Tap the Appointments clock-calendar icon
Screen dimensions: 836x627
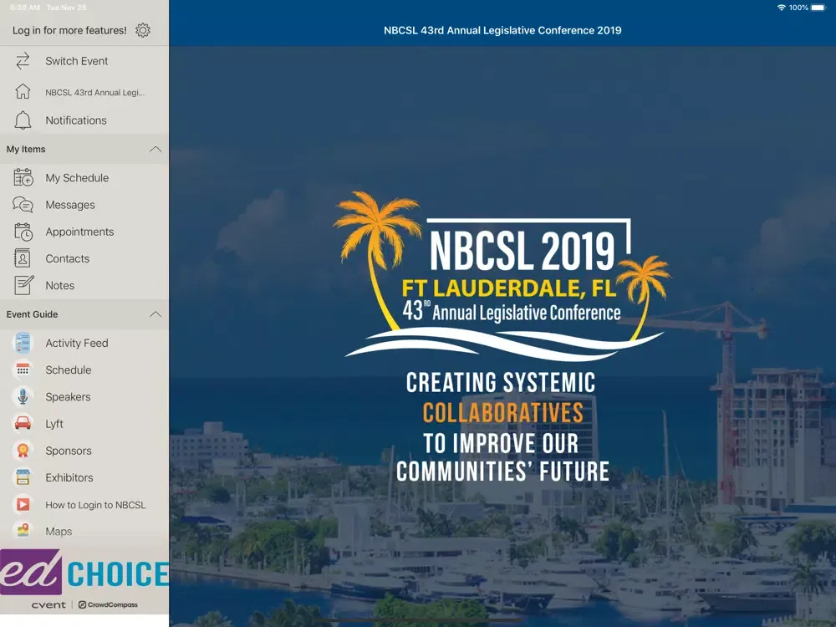tap(23, 232)
